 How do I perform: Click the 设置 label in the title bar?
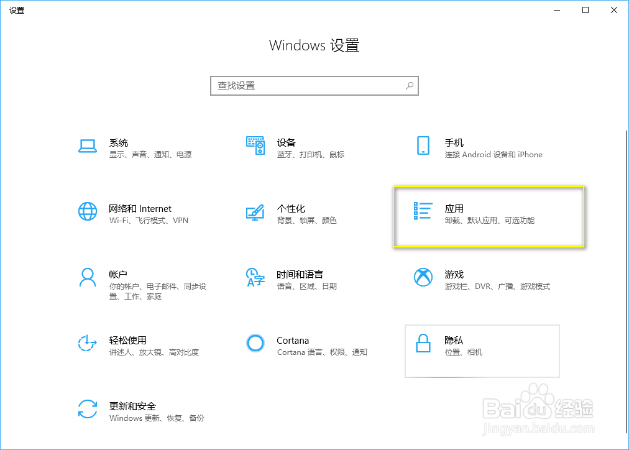tap(17, 10)
